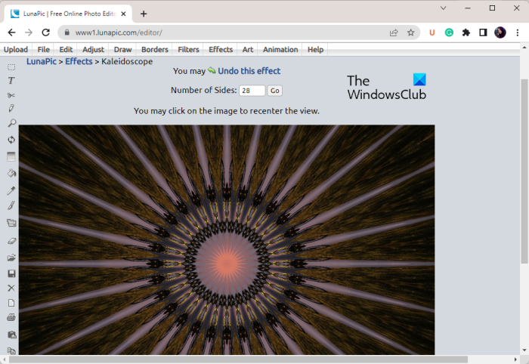This screenshot has height=364, width=529.
Task: Click the vertical scrollbar thumb
Action: (x=524, y=171)
